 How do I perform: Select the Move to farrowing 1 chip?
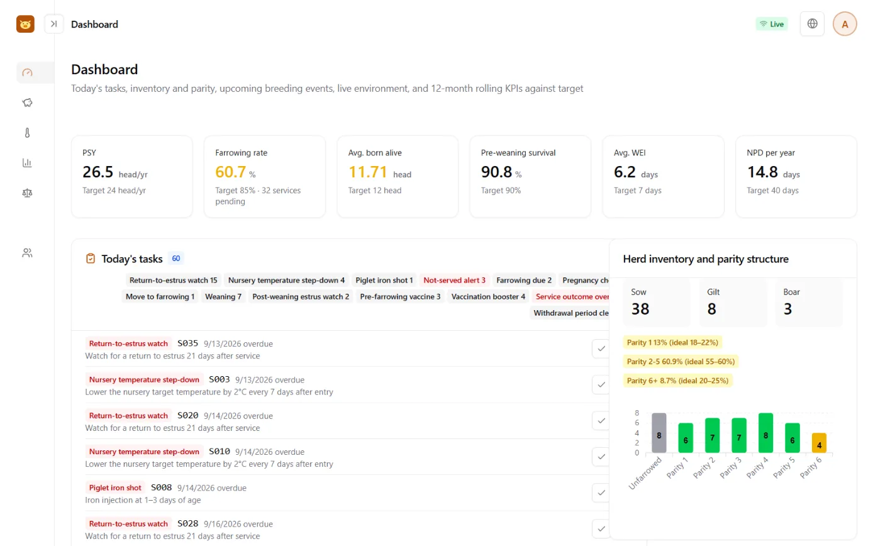(160, 296)
